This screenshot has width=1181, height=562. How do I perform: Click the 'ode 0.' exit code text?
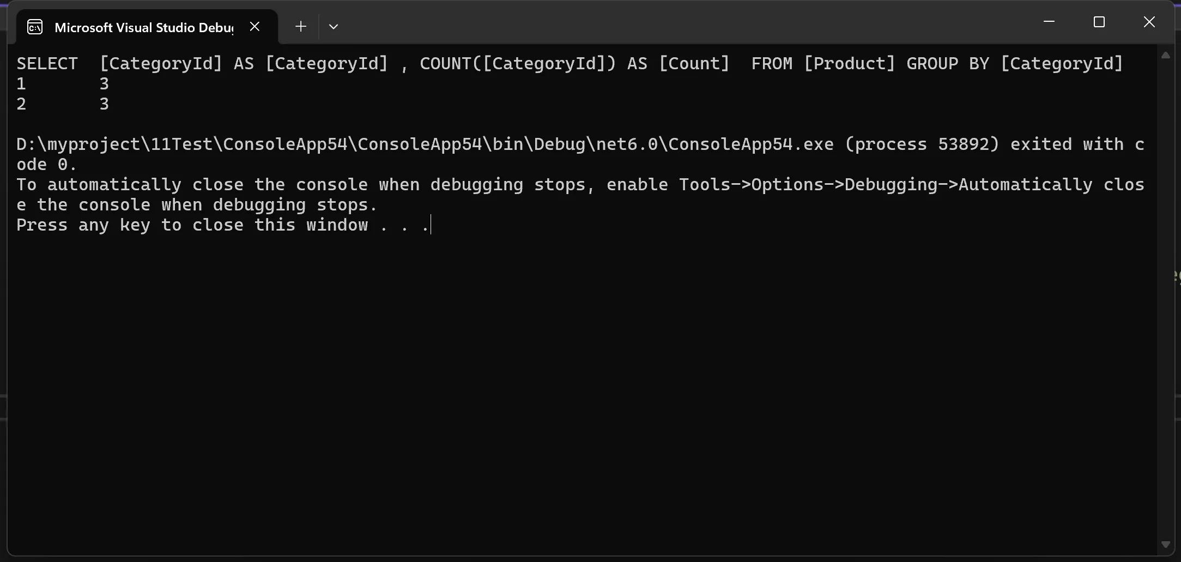pos(47,165)
